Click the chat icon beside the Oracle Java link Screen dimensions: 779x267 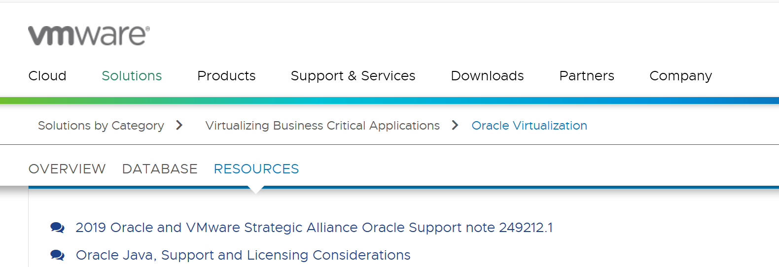(57, 255)
